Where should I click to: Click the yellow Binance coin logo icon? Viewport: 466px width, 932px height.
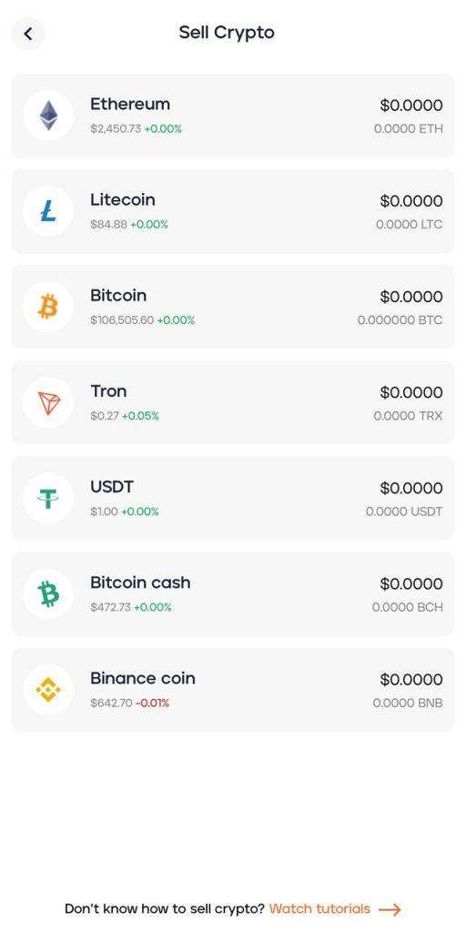(49, 690)
